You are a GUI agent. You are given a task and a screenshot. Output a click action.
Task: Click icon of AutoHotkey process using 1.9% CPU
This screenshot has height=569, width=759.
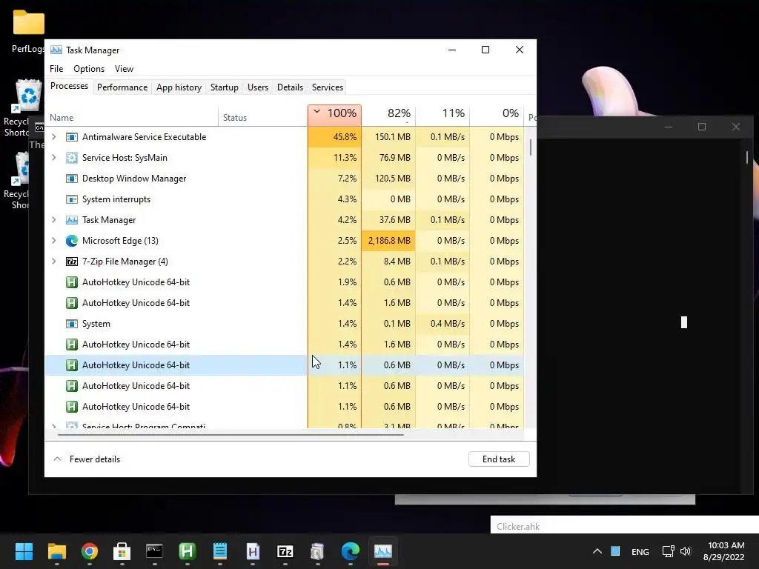(72, 282)
